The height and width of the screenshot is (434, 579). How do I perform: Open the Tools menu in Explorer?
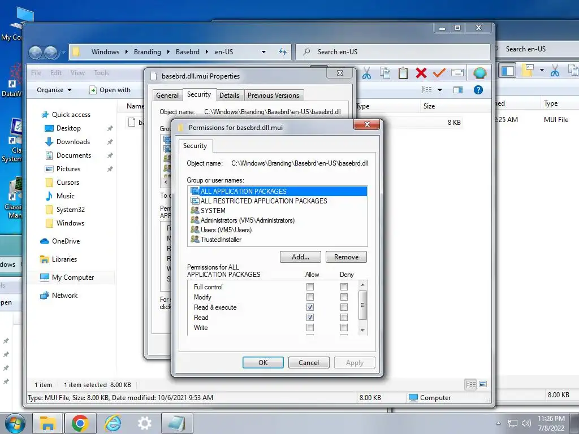(x=102, y=73)
